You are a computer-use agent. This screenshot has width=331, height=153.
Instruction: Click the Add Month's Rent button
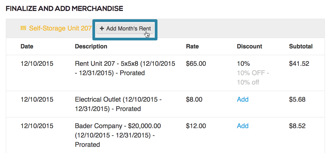pos(125,29)
